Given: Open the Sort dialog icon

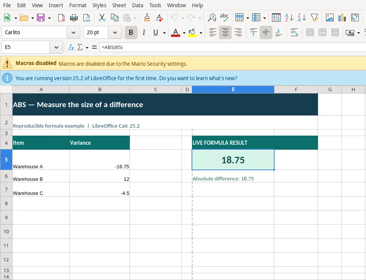Looking at the screenshot, I should click(x=276, y=18).
